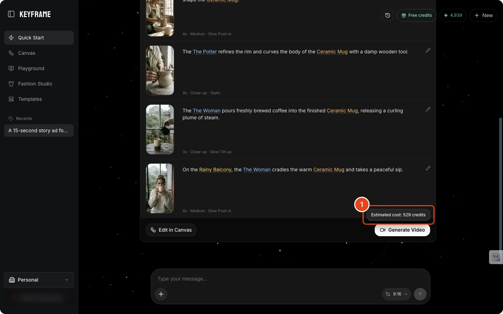Click Generate Video button
The image size is (503, 314).
pos(402,230)
